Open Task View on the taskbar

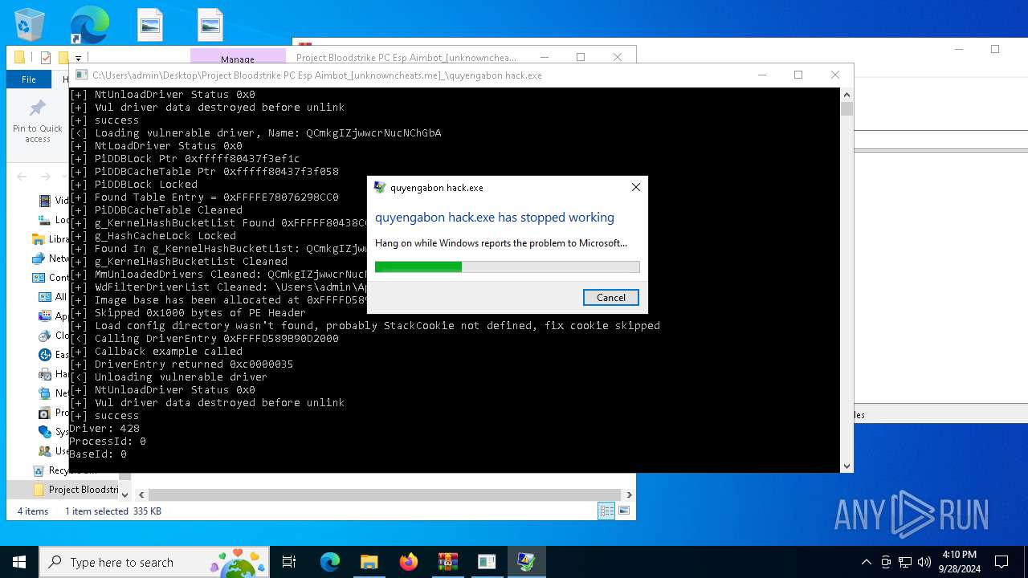tap(289, 562)
